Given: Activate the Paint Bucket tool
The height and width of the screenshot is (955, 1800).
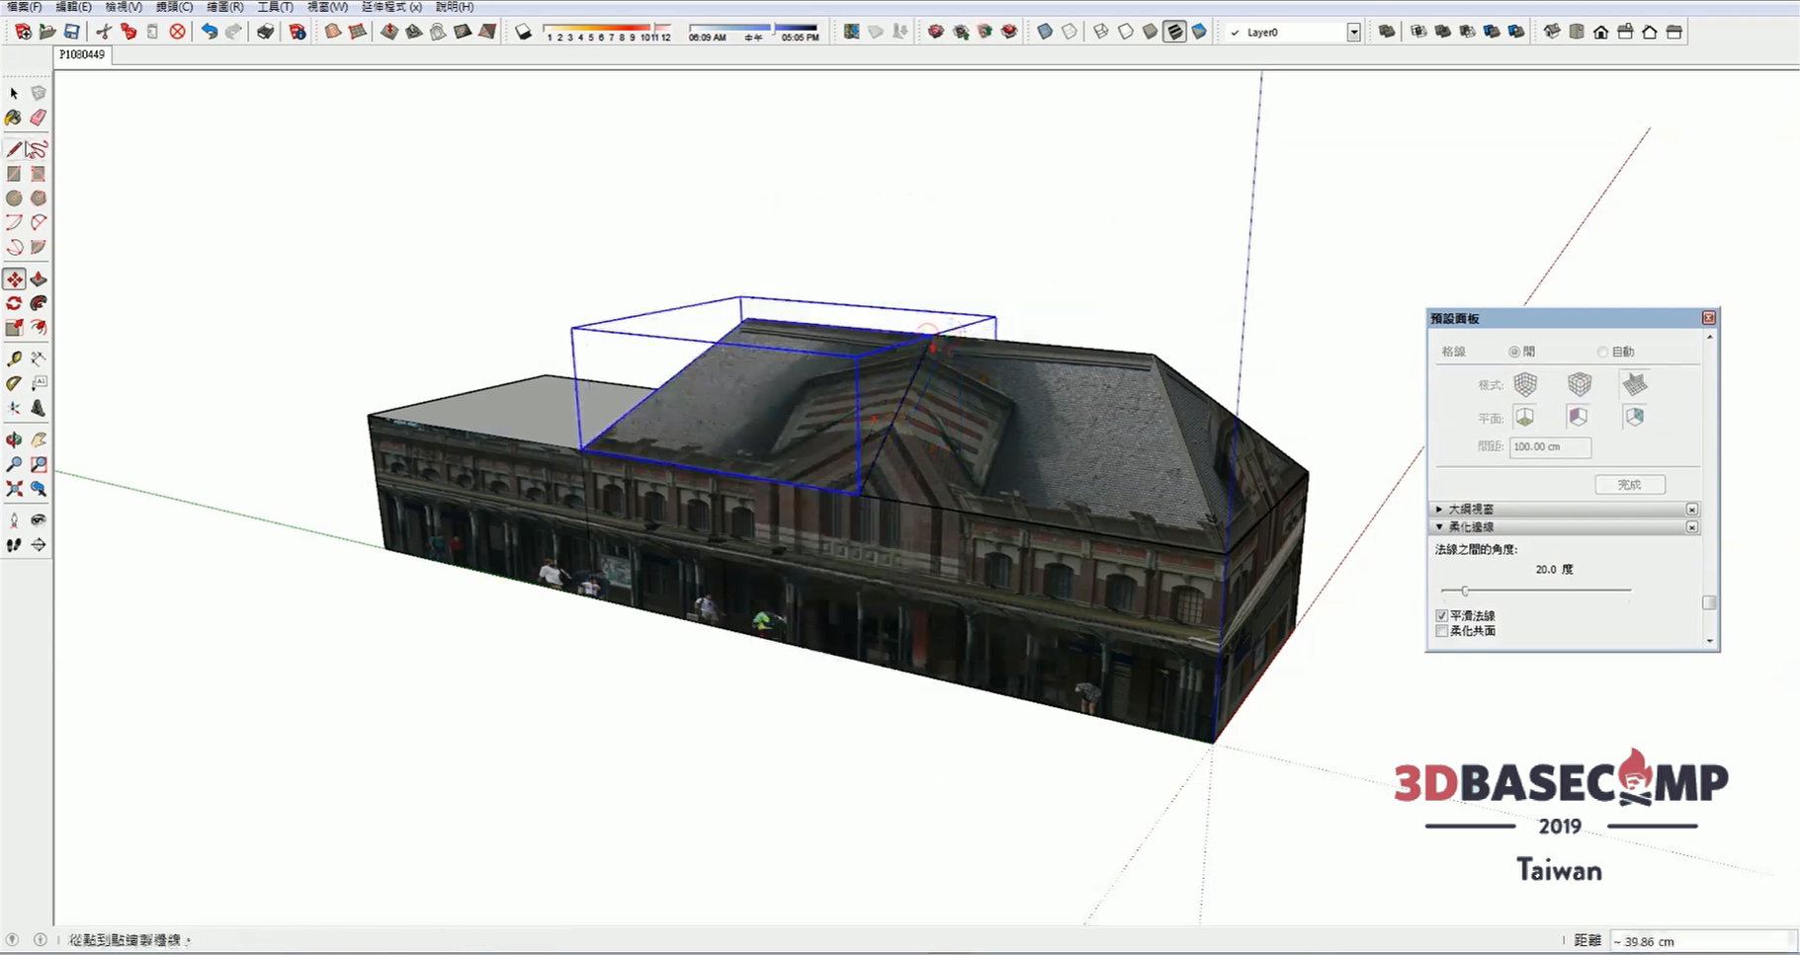Looking at the screenshot, I should pyautogui.click(x=14, y=118).
